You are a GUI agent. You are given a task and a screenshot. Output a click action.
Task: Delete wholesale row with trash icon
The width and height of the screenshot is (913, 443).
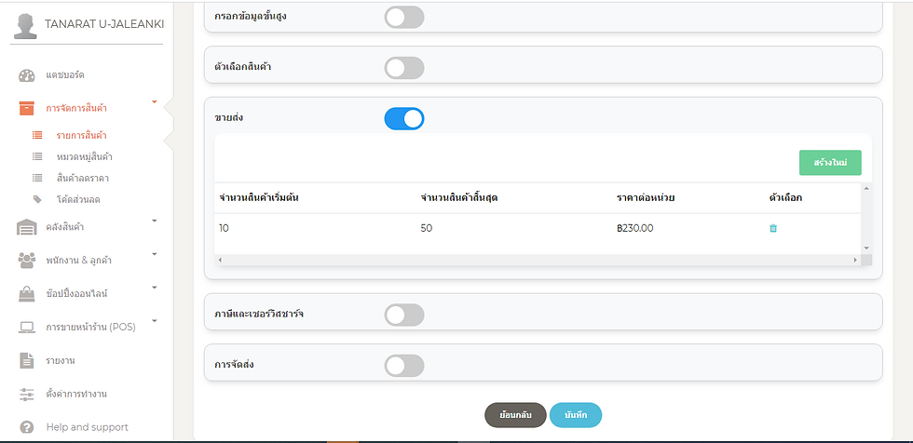(773, 228)
